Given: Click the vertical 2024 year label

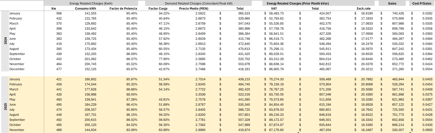Looking at the screenshot, I should (x=5, y=41).
